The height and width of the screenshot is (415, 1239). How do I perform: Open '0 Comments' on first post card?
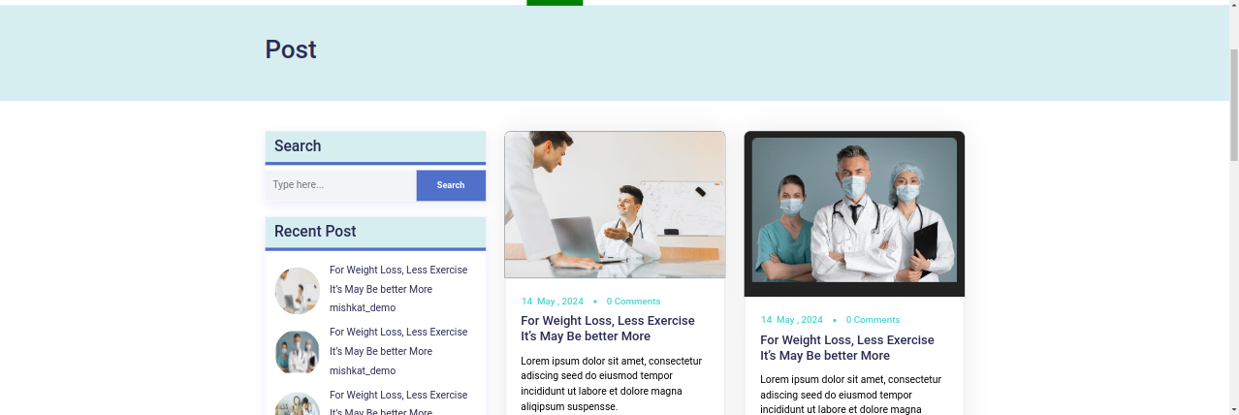pyautogui.click(x=634, y=302)
